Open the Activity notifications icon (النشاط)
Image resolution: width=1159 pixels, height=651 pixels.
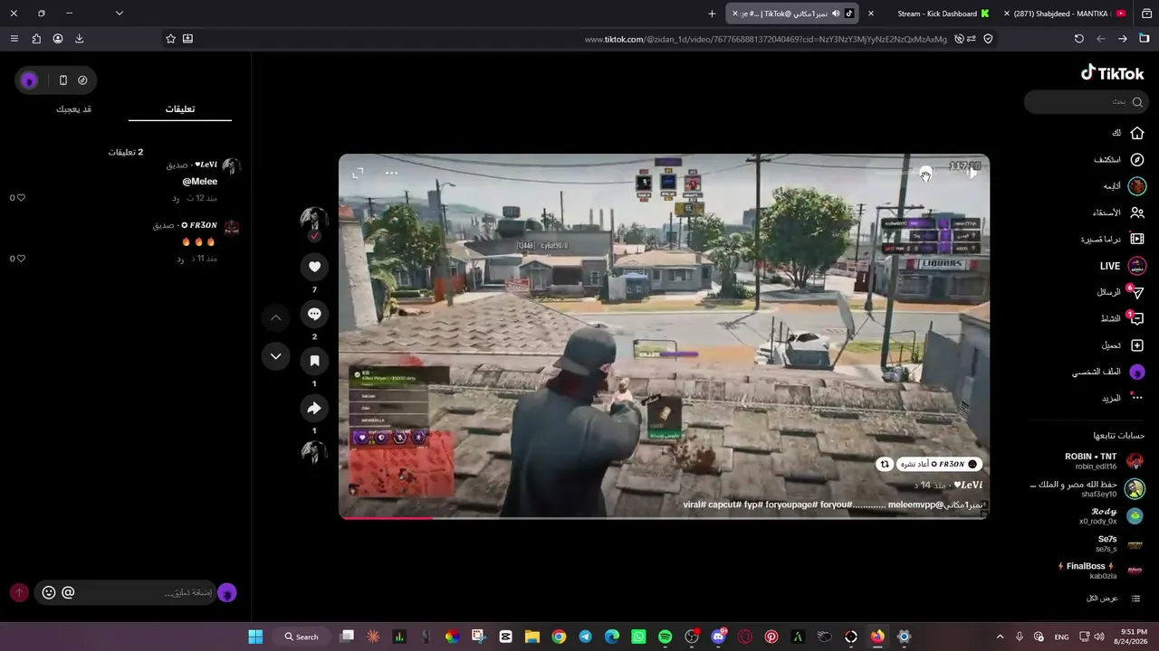[x=1137, y=318]
